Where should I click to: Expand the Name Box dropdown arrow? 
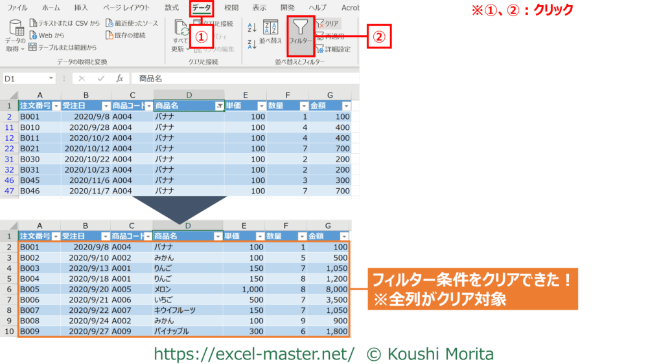51,78
